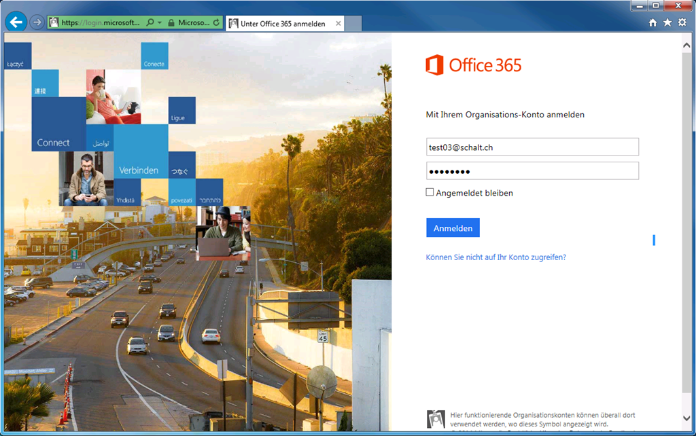
Task: Click the browser Back arrow button
Action: coord(16,22)
